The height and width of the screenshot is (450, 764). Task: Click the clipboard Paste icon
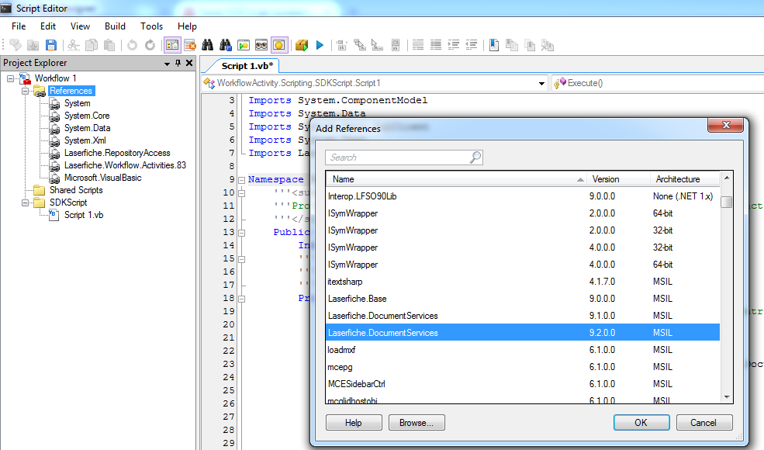(109, 45)
